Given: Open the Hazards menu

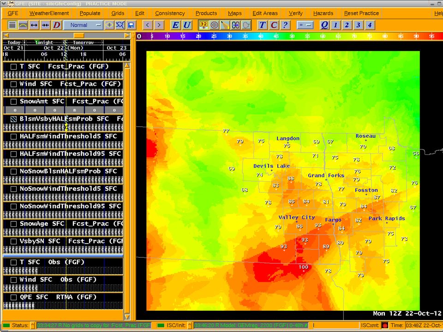Looking at the screenshot, I should [x=323, y=13].
